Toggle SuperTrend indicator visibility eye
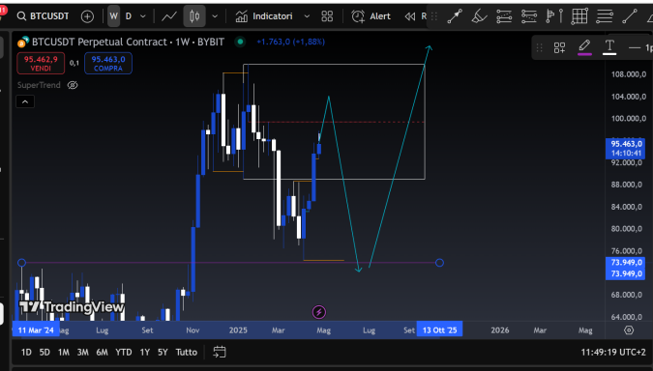 pos(73,85)
